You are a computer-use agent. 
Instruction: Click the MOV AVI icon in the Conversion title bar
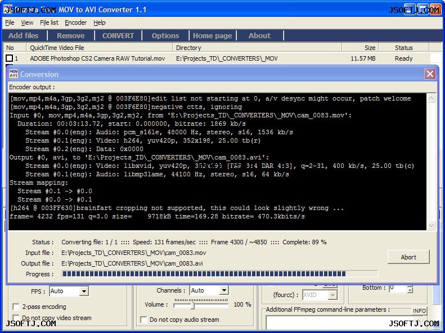click(14, 74)
